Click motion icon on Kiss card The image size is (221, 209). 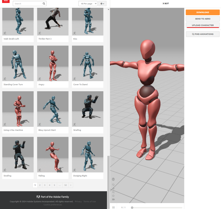74,33
